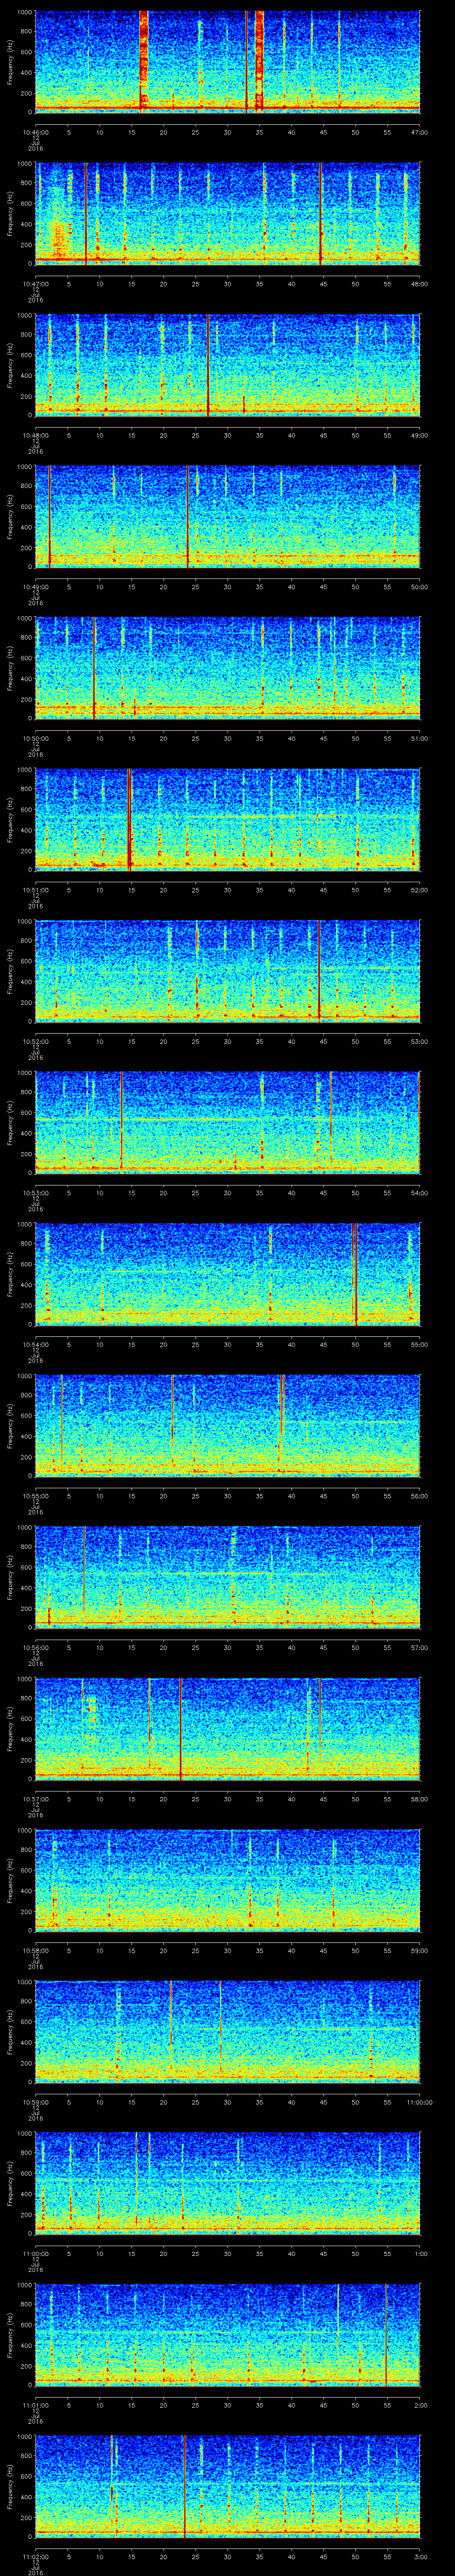Select the 10:54:00 start time label
The height and width of the screenshot is (2576, 455).
(35, 1344)
